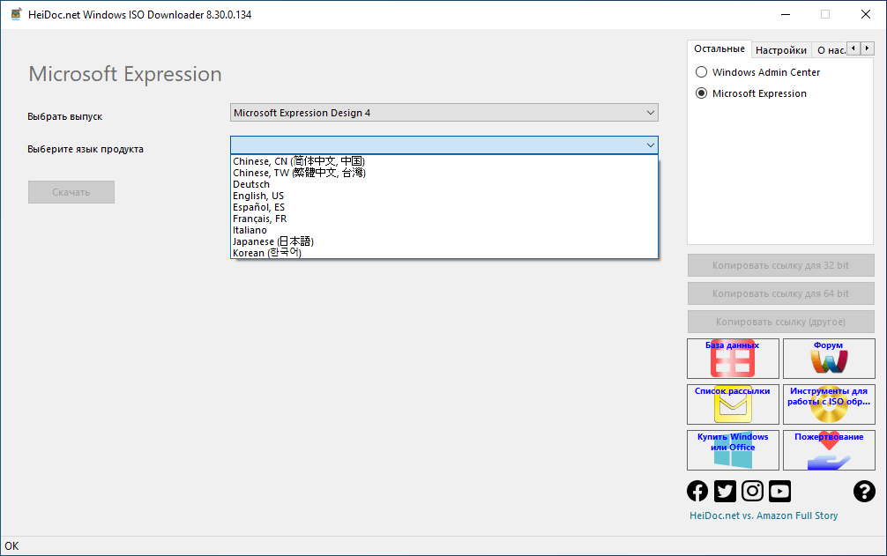Choose English, US from language list

(x=444, y=196)
